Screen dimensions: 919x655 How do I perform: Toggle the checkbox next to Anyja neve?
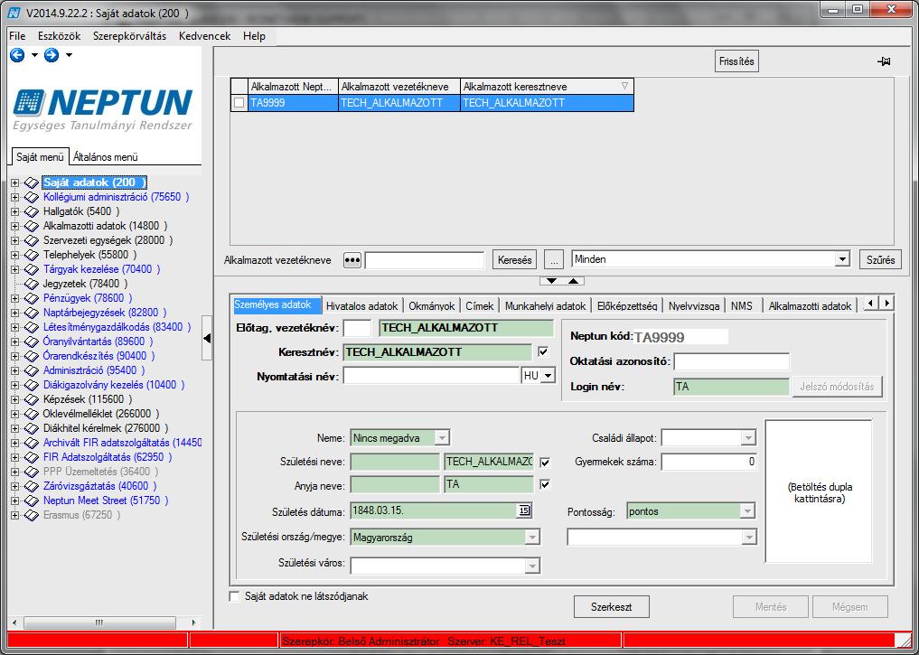545,484
